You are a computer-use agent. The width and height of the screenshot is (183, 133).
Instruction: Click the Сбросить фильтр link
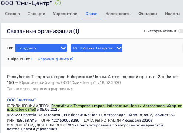click(x=53, y=59)
